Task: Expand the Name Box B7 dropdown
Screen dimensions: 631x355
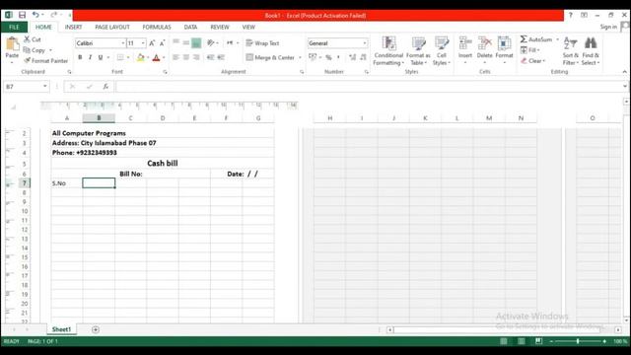Action: [44, 87]
